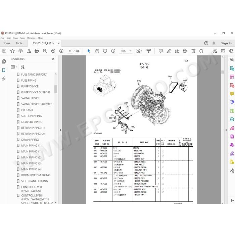Close the Bookmarks panel
Screen dimensions: 235x235
[x=53, y=59]
